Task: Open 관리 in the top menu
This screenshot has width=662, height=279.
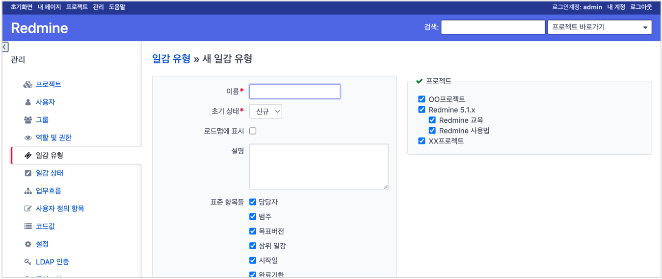Action: point(98,7)
